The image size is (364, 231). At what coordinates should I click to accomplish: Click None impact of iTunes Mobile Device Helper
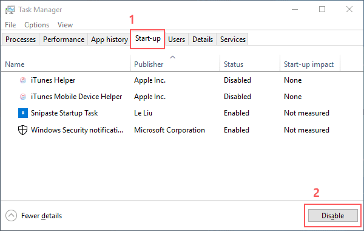pos(293,97)
